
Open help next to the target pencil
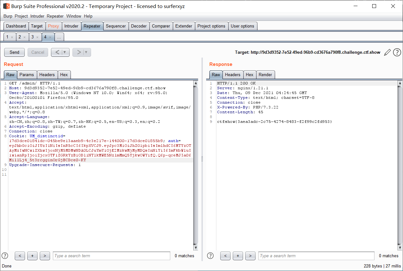coord(397,52)
